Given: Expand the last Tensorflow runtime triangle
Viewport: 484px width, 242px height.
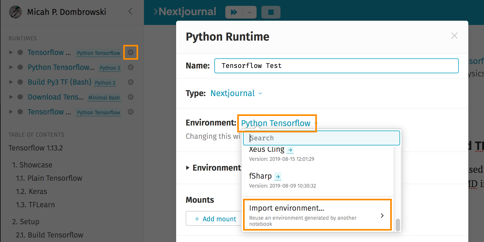Looking at the screenshot, I should pyautogui.click(x=11, y=112).
